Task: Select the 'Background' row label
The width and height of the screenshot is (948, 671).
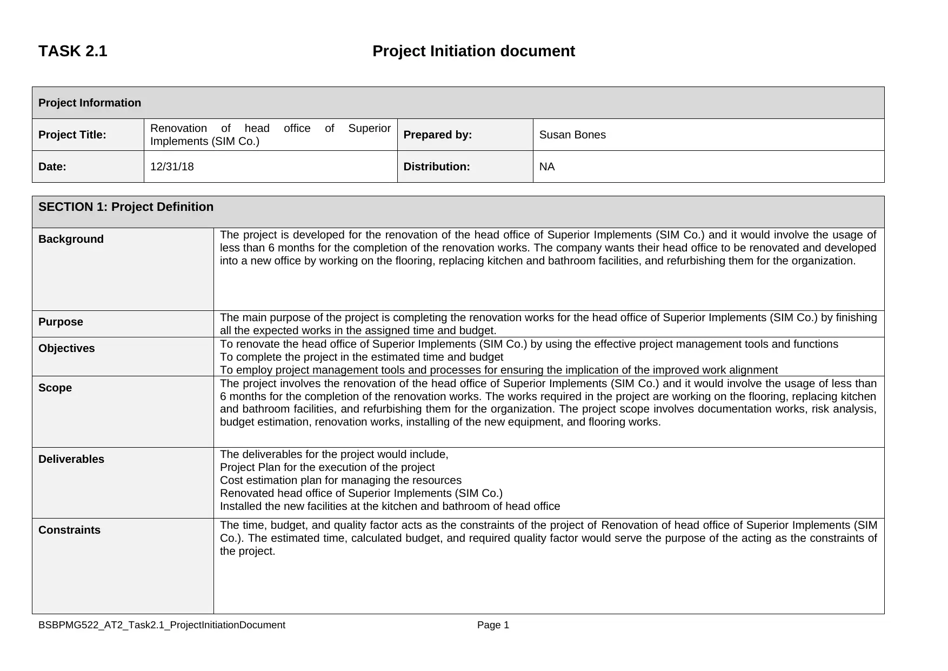Action: tap(71, 239)
